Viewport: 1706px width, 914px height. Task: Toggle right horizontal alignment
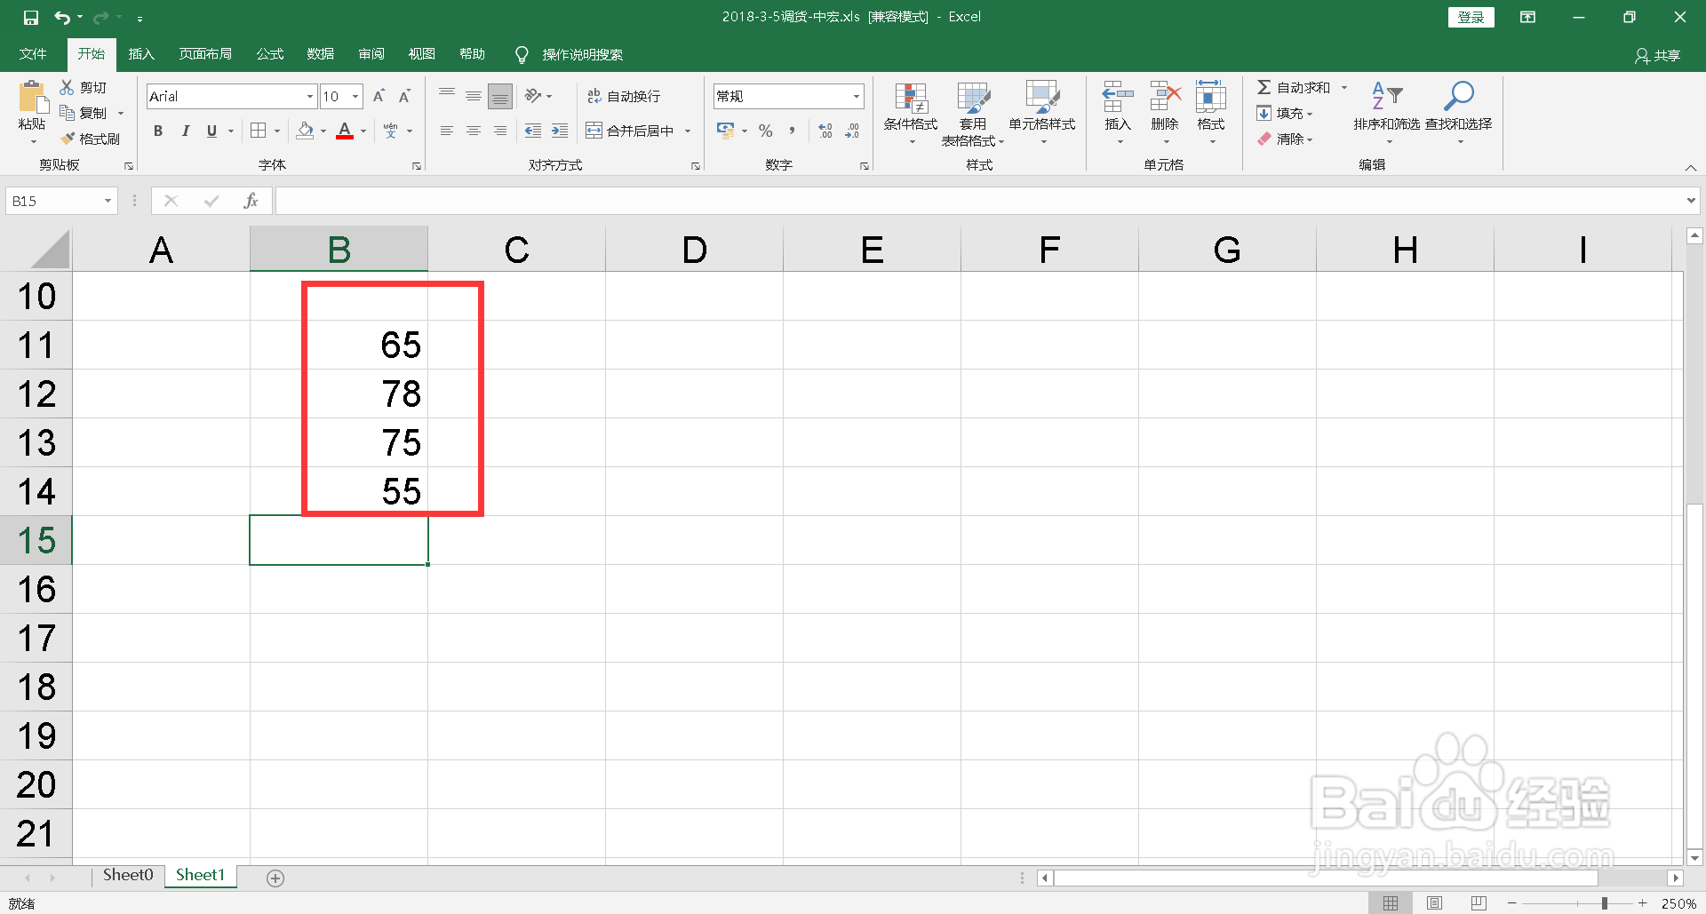pos(500,131)
